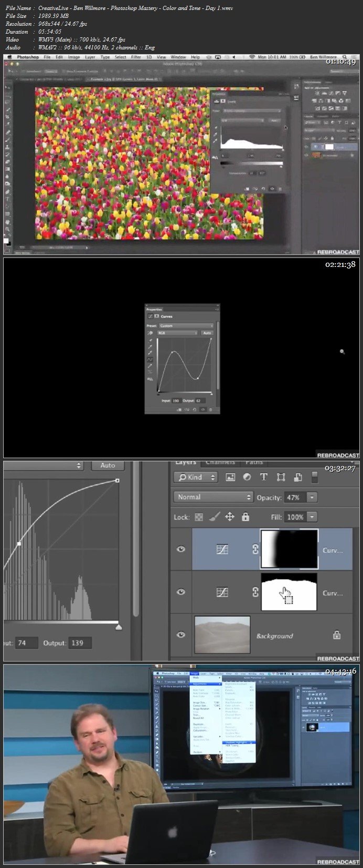Viewport: 363px width, 868px height.
Task: Switch to the Paths tab in zoomed Layers panel
Action: (254, 462)
